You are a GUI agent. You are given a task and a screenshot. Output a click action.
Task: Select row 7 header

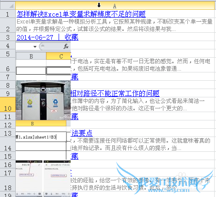coord(8,77)
